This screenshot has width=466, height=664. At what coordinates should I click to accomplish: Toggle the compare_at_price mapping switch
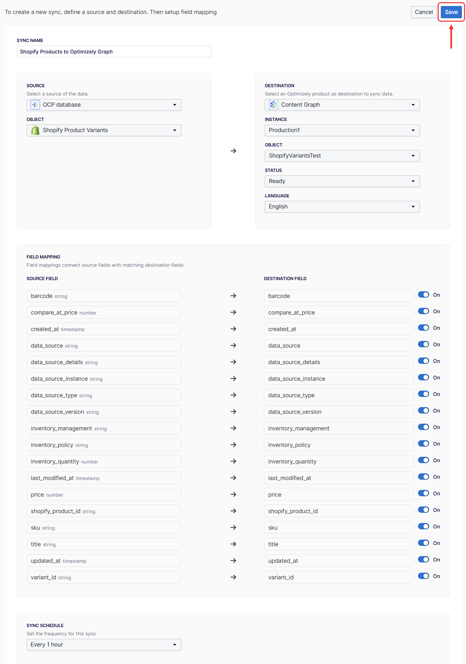tap(423, 311)
